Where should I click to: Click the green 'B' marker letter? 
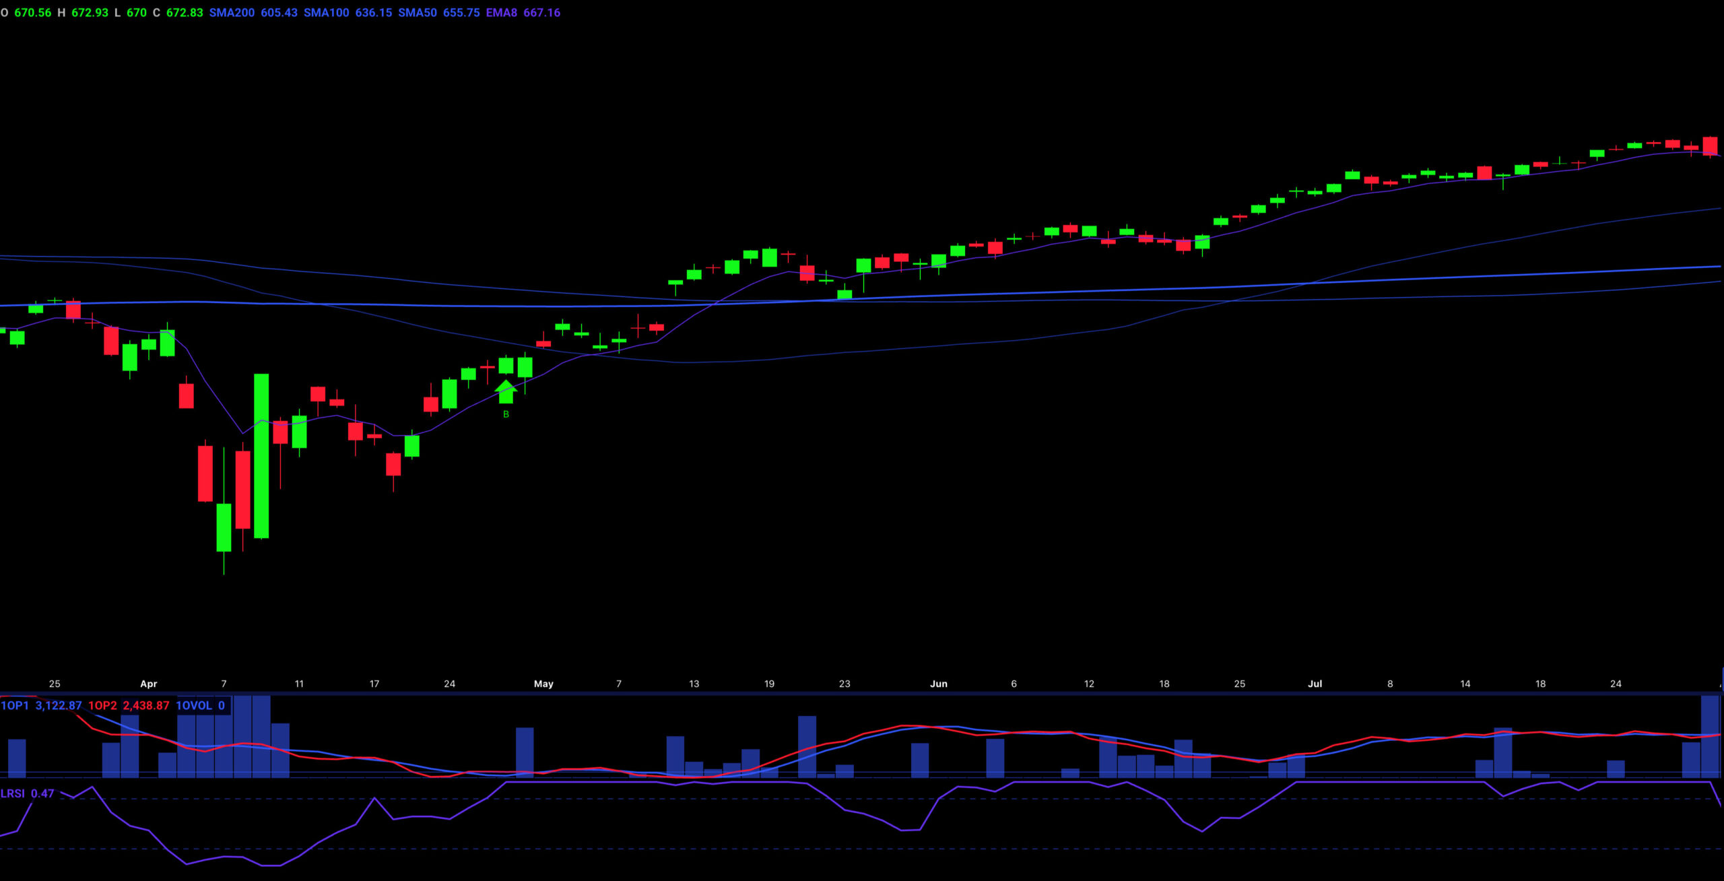coord(506,414)
